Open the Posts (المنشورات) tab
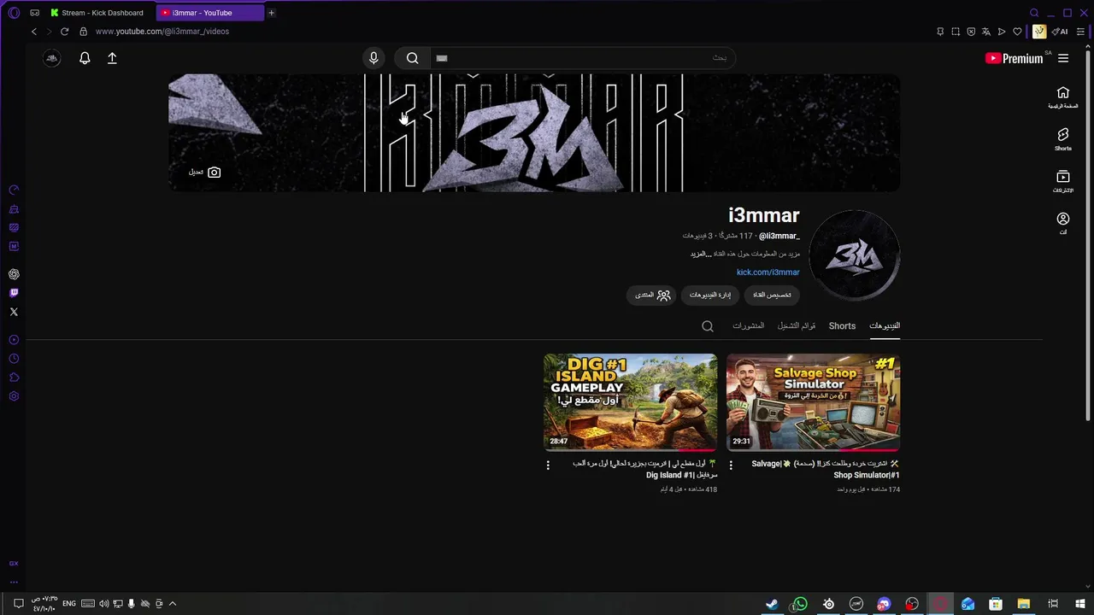 click(x=748, y=326)
